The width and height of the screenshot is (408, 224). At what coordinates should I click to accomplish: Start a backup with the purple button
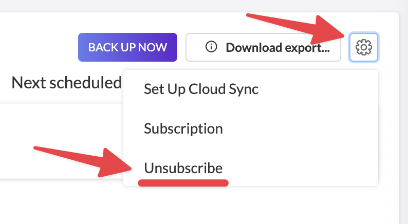(127, 47)
